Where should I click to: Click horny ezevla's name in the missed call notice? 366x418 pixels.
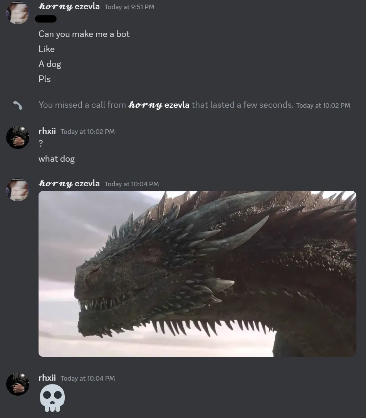tap(159, 105)
